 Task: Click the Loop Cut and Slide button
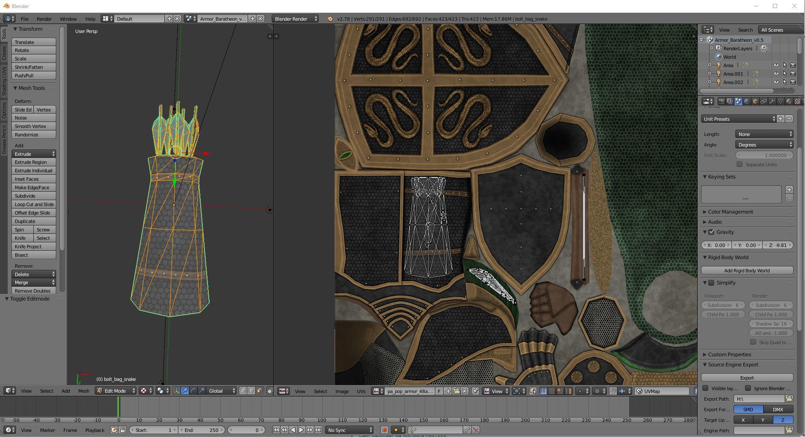34,204
